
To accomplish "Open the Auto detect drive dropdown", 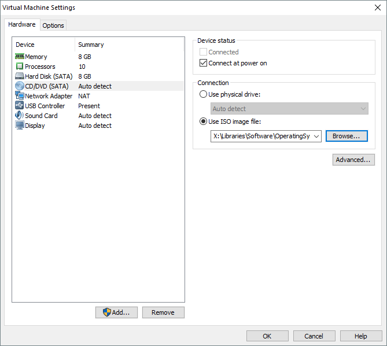I will click(363, 109).
